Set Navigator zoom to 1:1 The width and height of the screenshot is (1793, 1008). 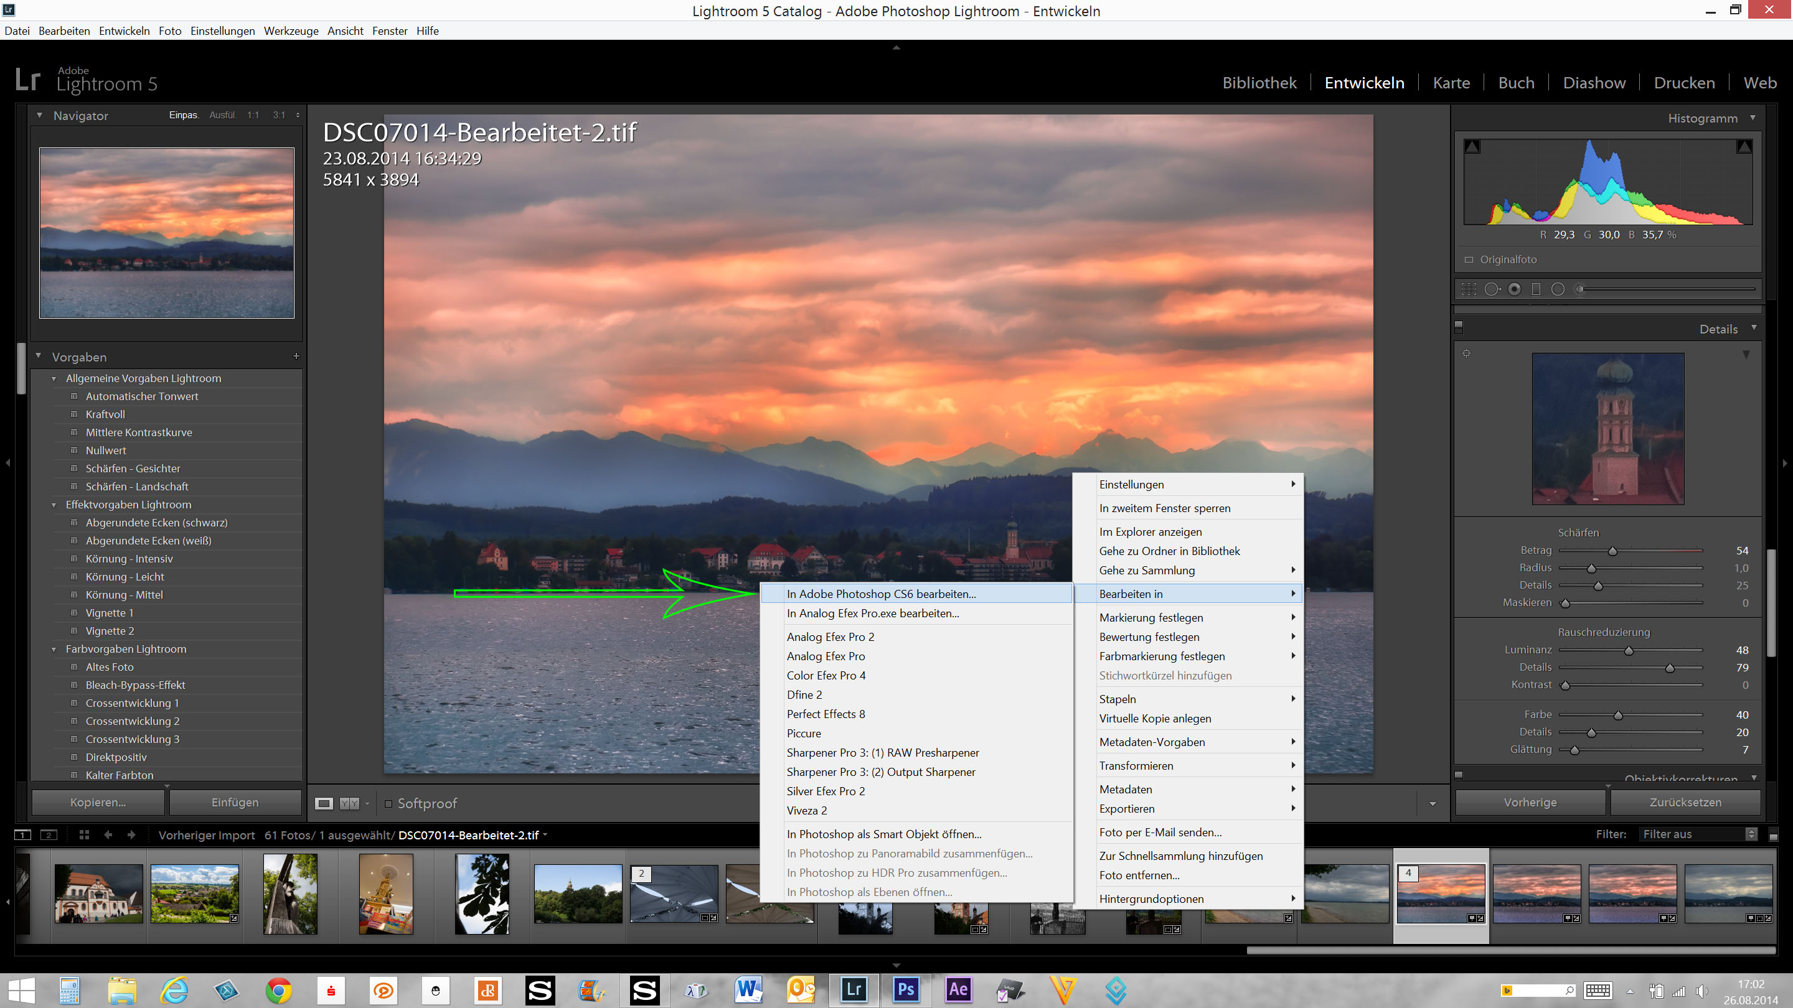pos(253,116)
